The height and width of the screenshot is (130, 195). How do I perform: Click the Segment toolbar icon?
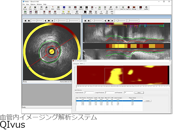coord(81,8)
